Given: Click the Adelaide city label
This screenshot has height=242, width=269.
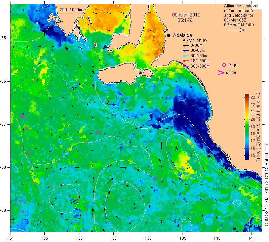Looking at the screenshot, I should point(182,35).
